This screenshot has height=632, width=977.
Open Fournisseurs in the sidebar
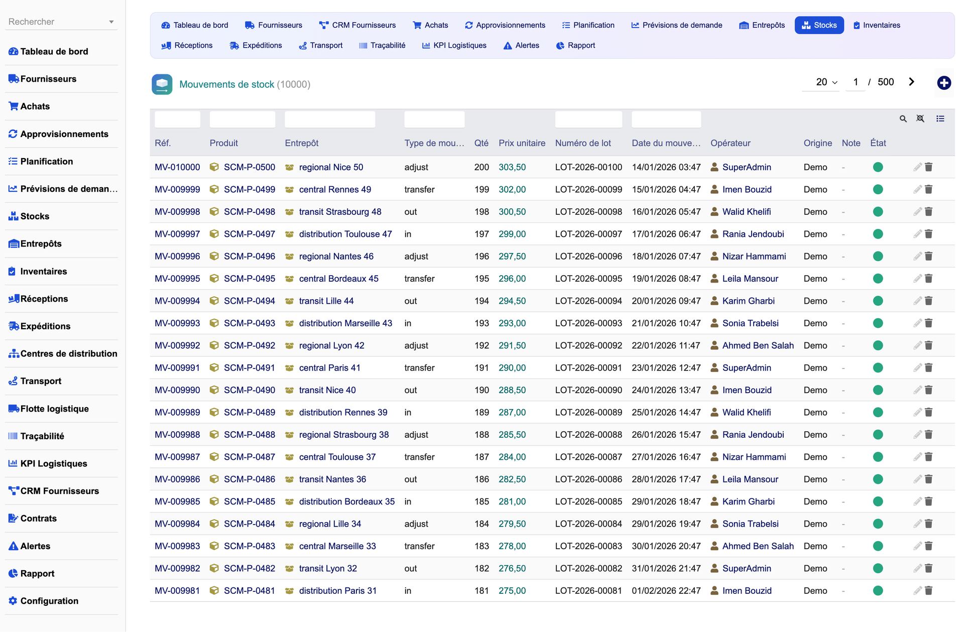(48, 79)
